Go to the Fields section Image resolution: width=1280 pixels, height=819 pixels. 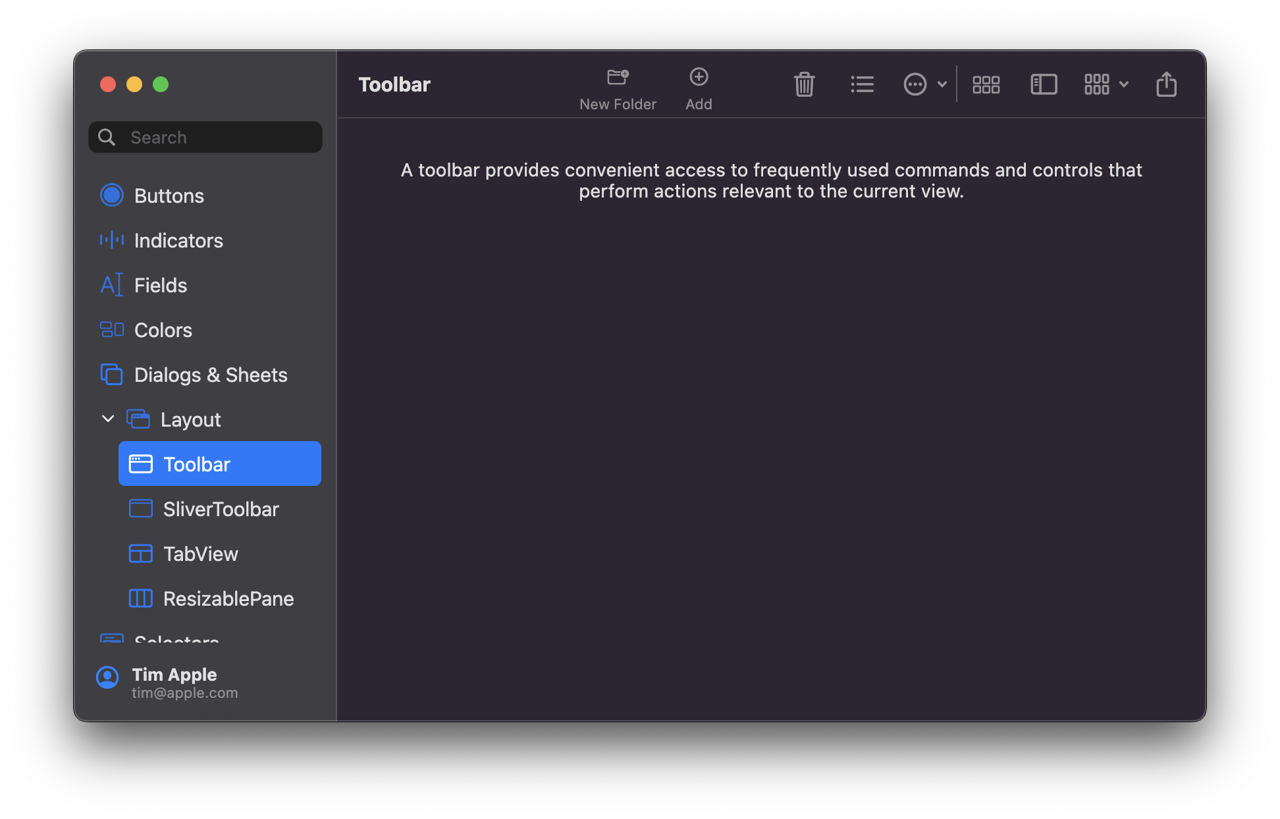click(160, 285)
